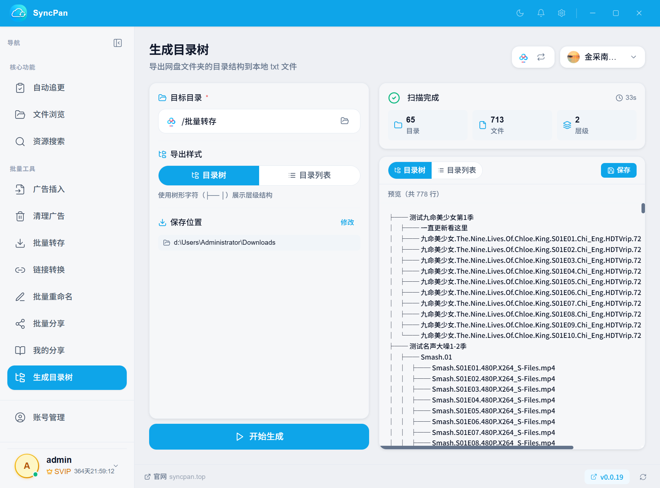Click the cloud drive provider icon near account
660x488 pixels.
[523, 57]
